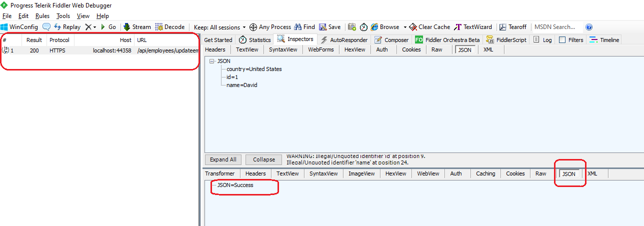The width and height of the screenshot is (644, 226).
Task: Select the ImageView response tab
Action: 361,173
